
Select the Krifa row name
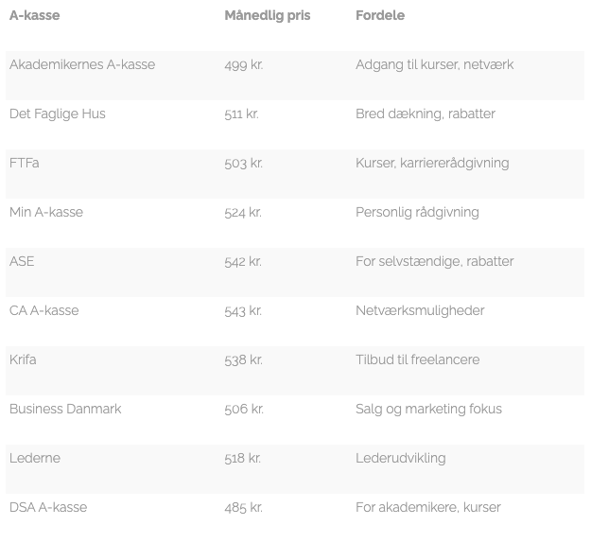pyautogui.click(x=23, y=360)
